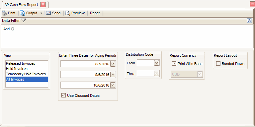
Task: Enable Banded Rows checkbox
Action: click(218, 64)
